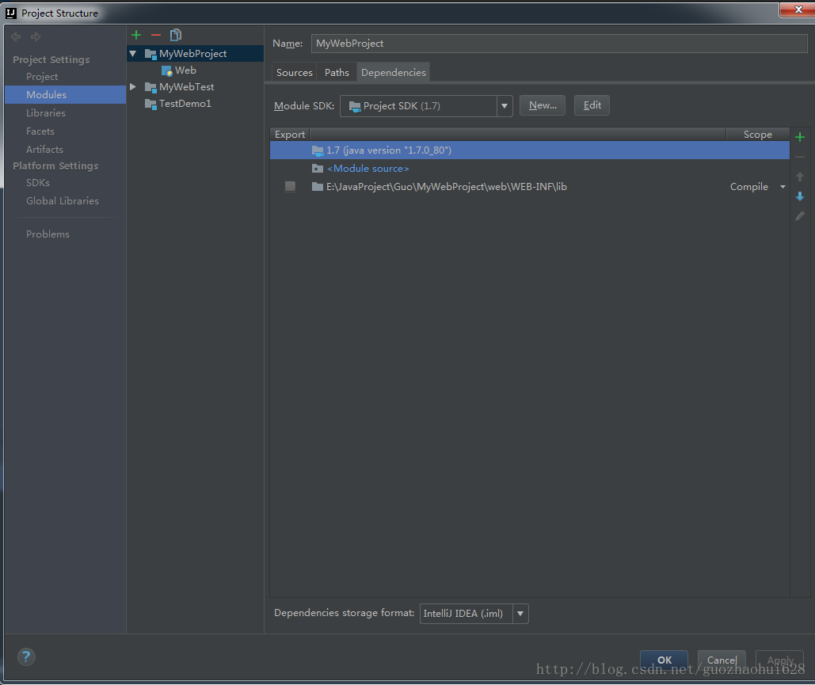The width and height of the screenshot is (815, 685).
Task: Switch to the Sources tab
Action: pyautogui.click(x=294, y=73)
